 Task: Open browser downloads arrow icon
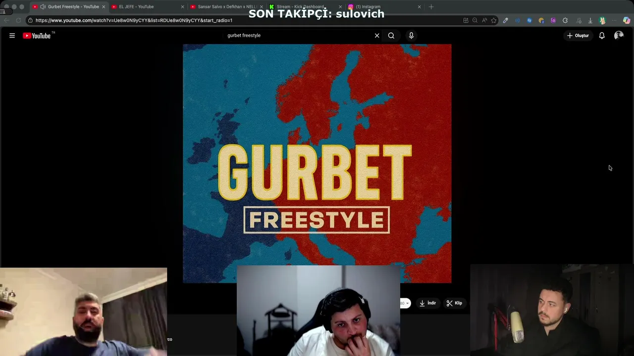click(x=590, y=20)
